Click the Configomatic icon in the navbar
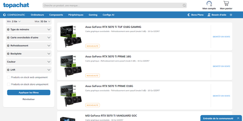The height and width of the screenshot is (121, 243). pyautogui.click(x=5, y=15)
